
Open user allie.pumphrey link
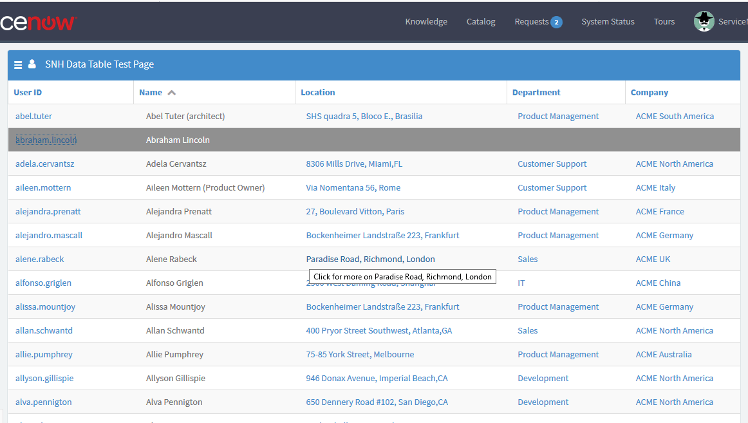pos(44,355)
